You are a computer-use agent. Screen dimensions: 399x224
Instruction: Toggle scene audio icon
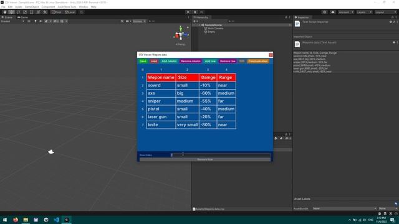point(41,21)
